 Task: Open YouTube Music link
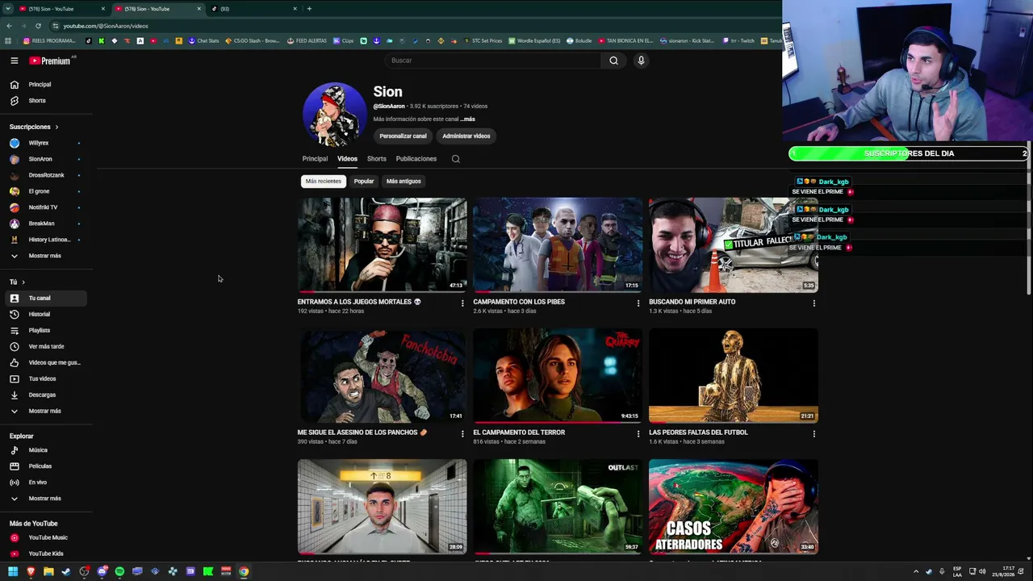45,537
